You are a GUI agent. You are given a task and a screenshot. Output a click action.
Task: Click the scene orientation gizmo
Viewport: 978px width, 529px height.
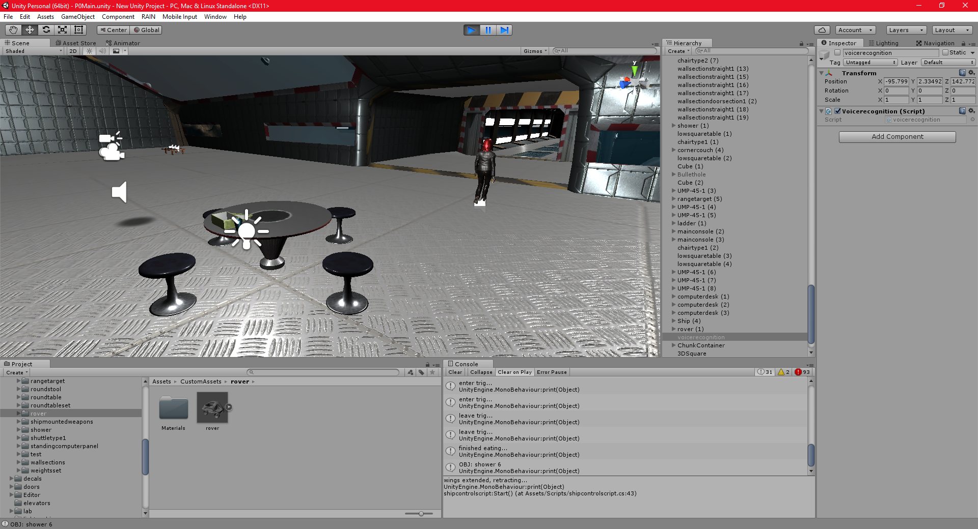(634, 80)
